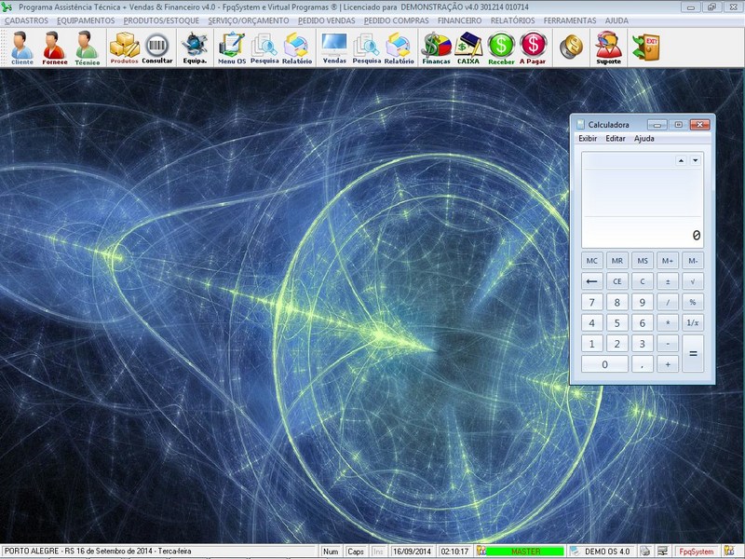
Task: Click the calculator percent button
Action: coord(693,302)
